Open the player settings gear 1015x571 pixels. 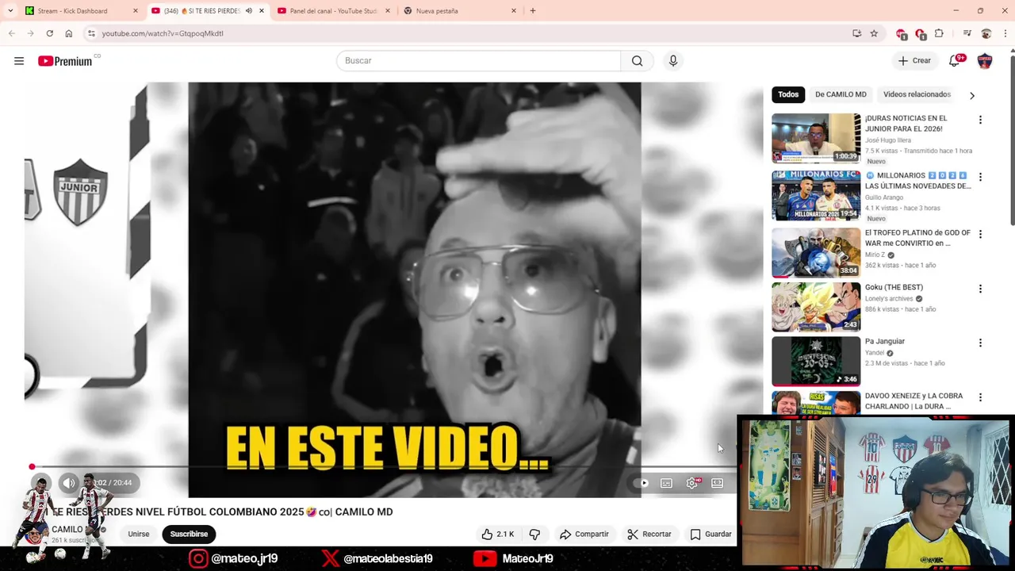tap(692, 483)
